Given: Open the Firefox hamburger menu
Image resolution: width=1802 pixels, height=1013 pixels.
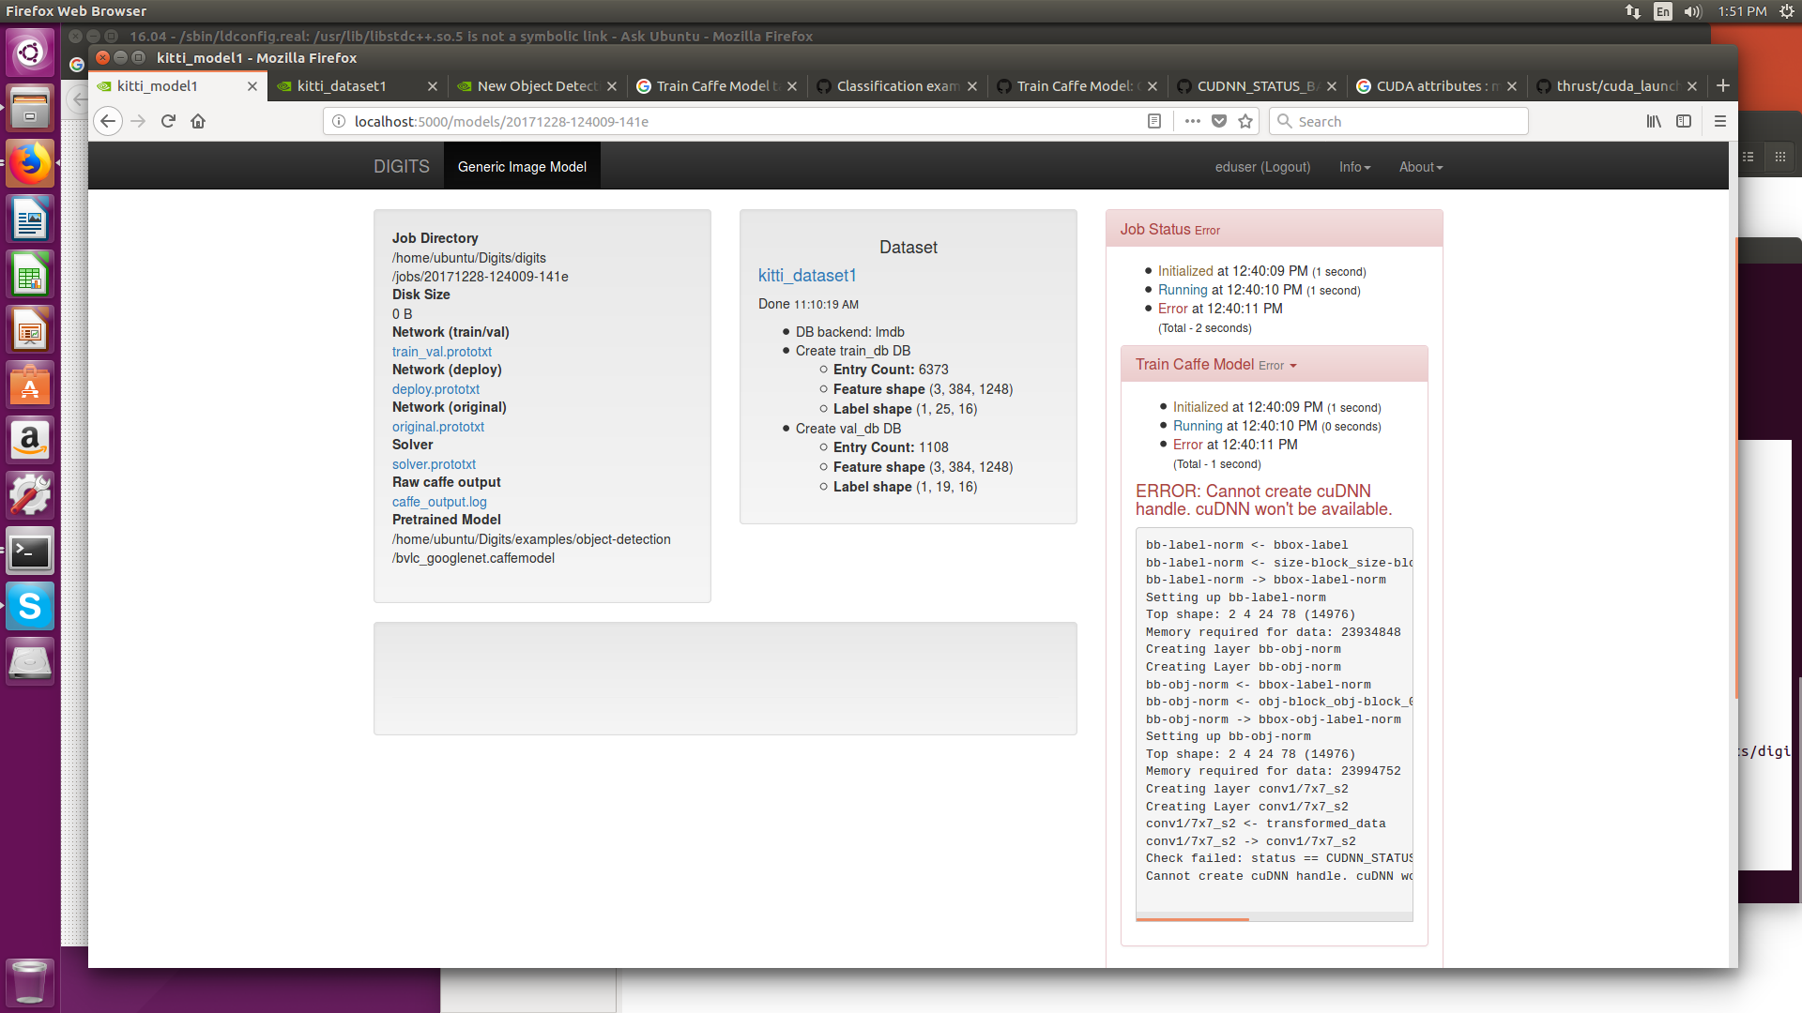Looking at the screenshot, I should [1719, 121].
